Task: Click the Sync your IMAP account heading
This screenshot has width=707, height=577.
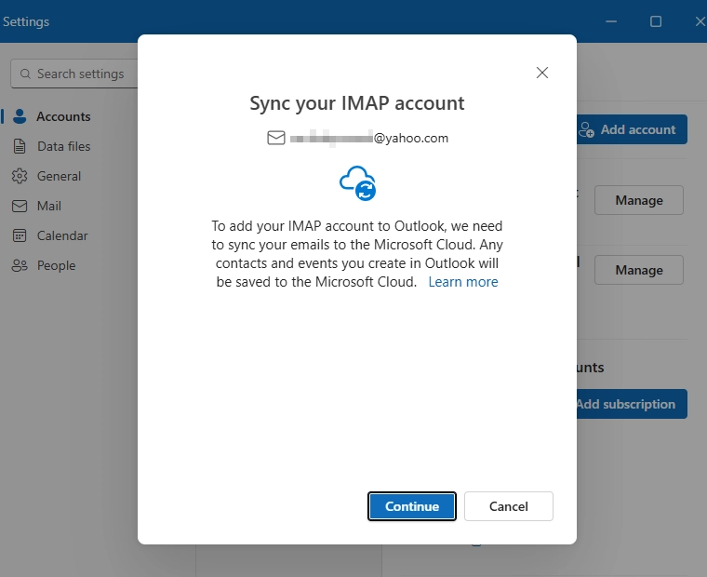Action: (x=356, y=103)
